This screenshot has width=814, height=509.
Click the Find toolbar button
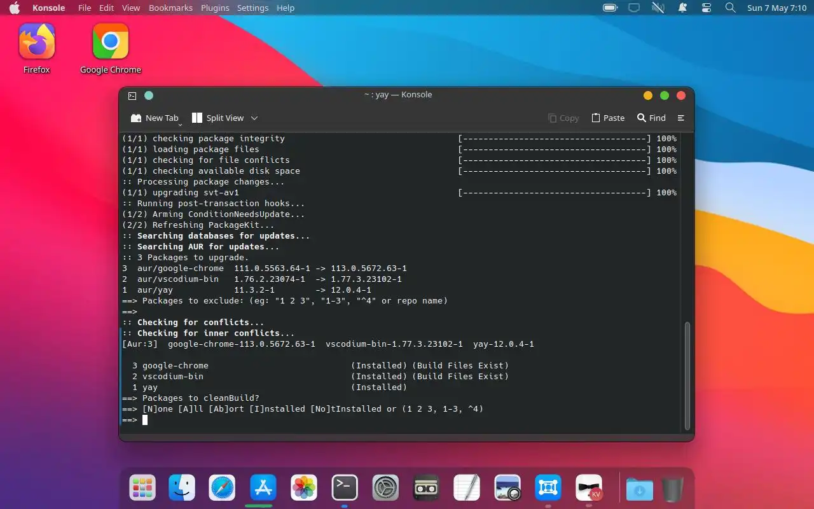click(x=652, y=118)
